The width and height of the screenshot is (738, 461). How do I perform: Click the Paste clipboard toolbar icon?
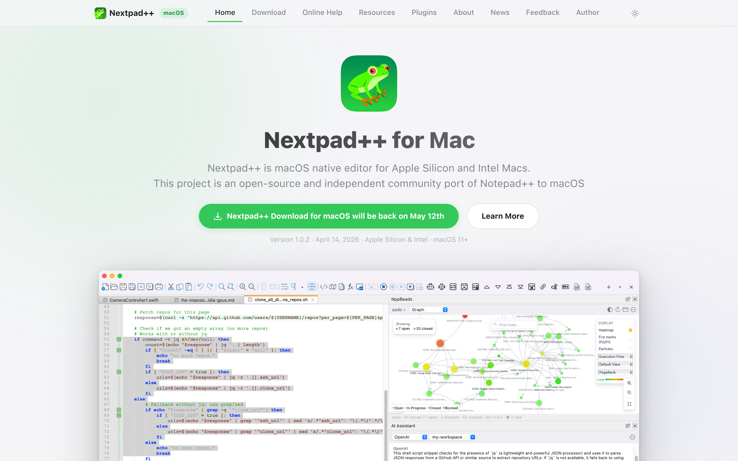click(x=189, y=287)
